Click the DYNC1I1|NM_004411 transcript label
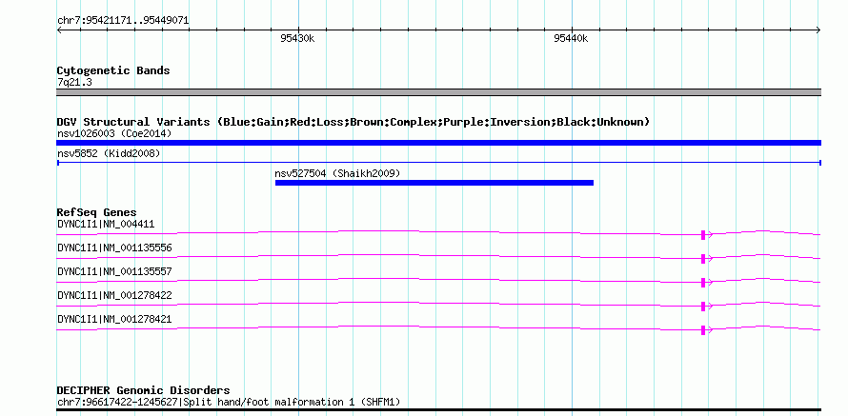 point(106,225)
